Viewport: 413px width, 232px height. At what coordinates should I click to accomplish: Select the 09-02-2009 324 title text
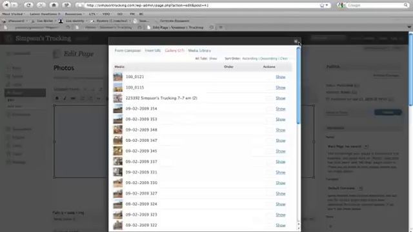[x=141, y=204]
